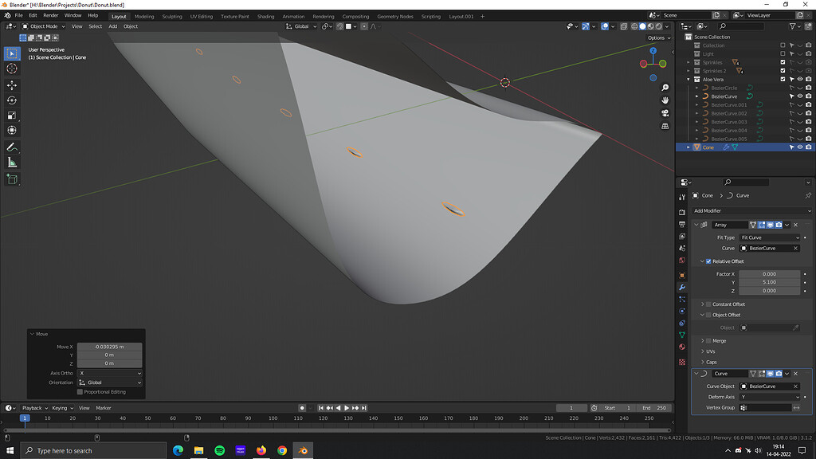Open the Tool properties tab
Viewport: 816px width, 459px height.
(x=682, y=198)
